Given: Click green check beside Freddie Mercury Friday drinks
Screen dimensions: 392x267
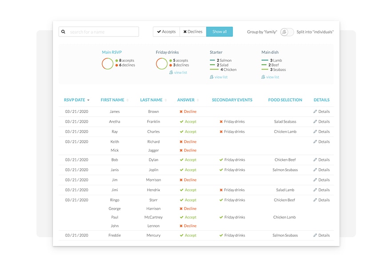Looking at the screenshot, I should coord(221,235).
